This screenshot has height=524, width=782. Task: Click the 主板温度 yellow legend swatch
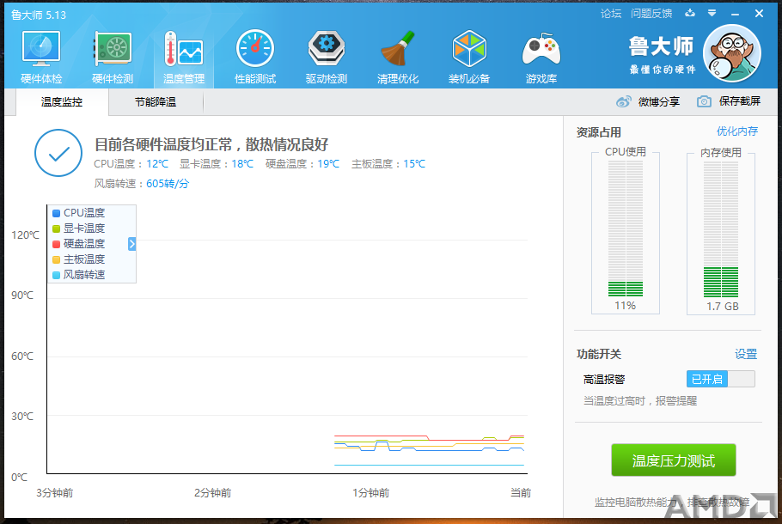coord(57,259)
